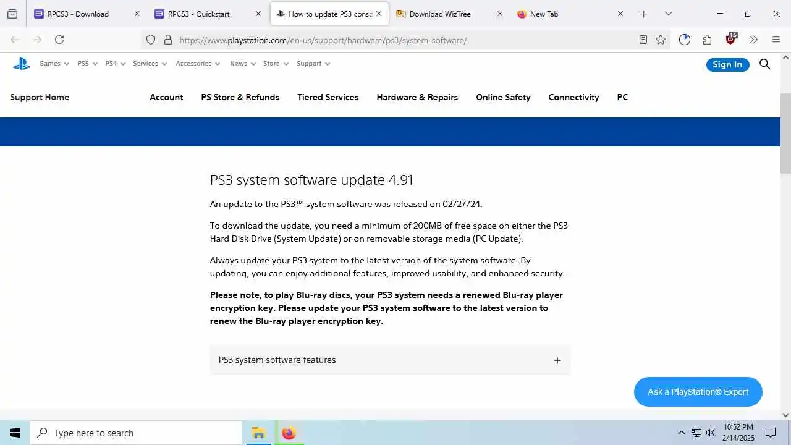Expand the PS5 menu
The width and height of the screenshot is (791, 445).
88,64
